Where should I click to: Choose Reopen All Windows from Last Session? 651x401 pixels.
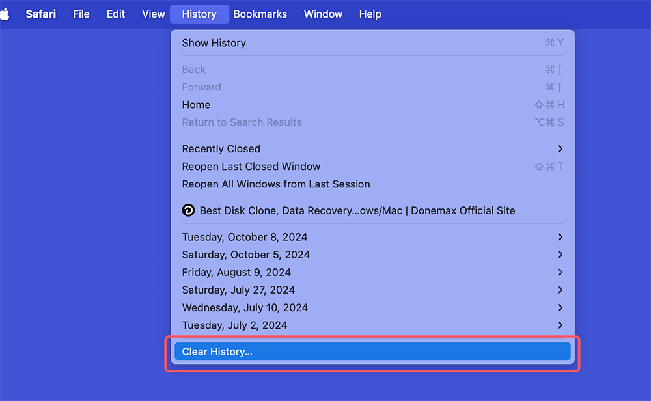pyautogui.click(x=276, y=184)
